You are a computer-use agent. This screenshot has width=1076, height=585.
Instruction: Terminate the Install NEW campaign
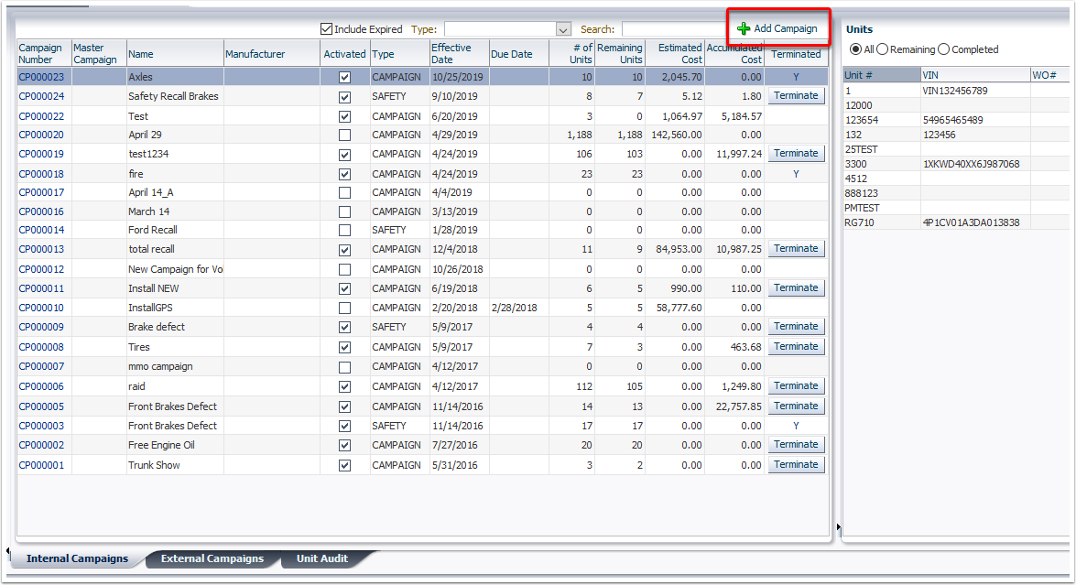pos(796,288)
